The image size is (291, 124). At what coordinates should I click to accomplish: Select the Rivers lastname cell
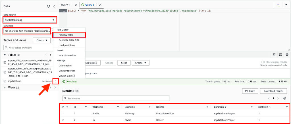click(x=128, y=120)
